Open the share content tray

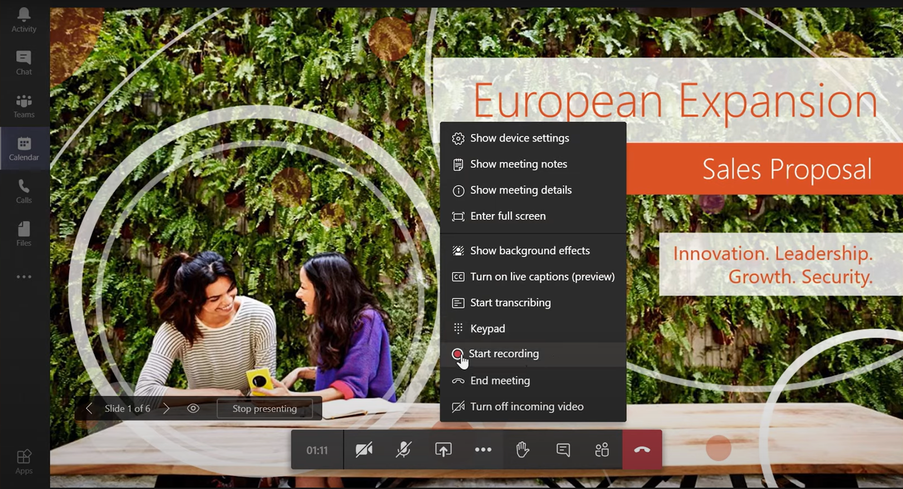(x=443, y=449)
